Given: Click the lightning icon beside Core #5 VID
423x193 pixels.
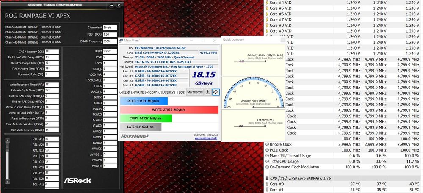Looking at the screenshot, I should pyautogui.click(x=267, y=8).
